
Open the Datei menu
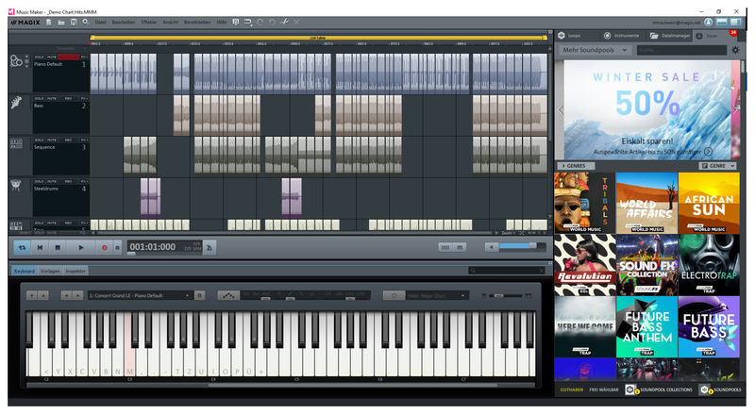click(101, 22)
